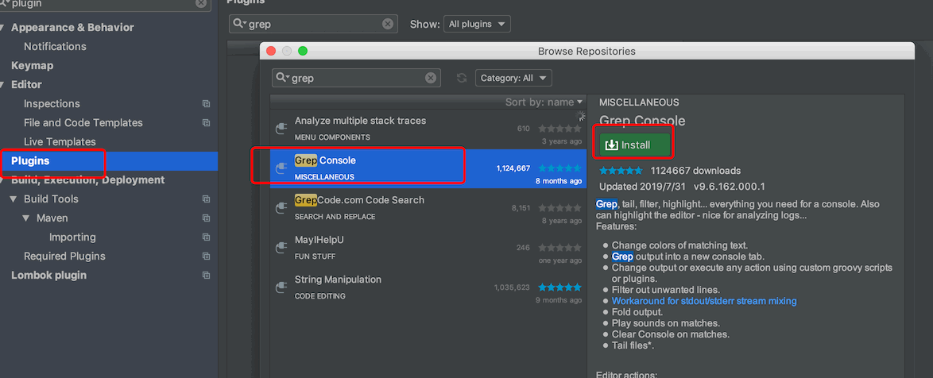Open the Inspections settings page
This screenshot has height=378, width=933.
pyautogui.click(x=52, y=103)
